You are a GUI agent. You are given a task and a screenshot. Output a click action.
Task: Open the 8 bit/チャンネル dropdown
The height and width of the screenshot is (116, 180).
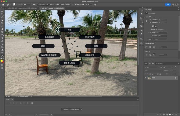160,36
